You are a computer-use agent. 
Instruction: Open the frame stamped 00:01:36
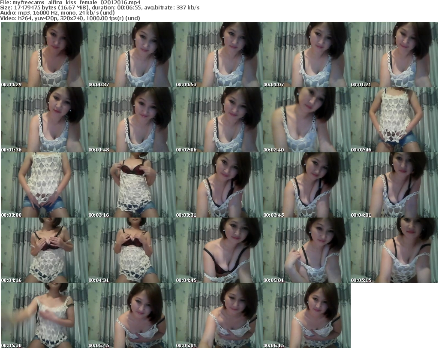point(45,120)
